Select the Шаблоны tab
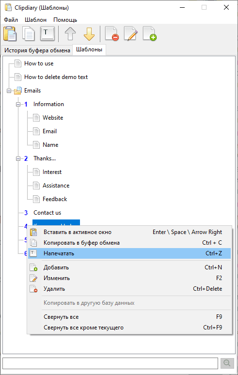238x375 pixels. (x=89, y=49)
